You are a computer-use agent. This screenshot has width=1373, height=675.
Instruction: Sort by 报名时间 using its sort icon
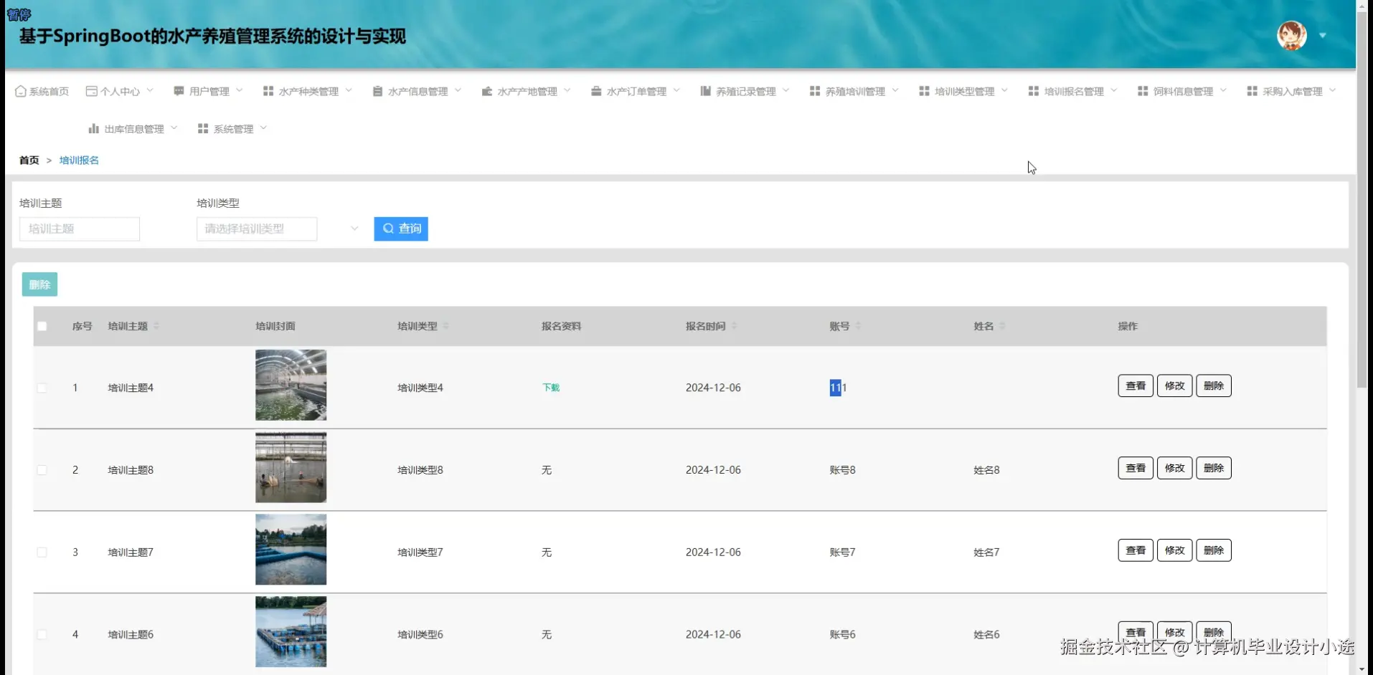click(x=735, y=326)
